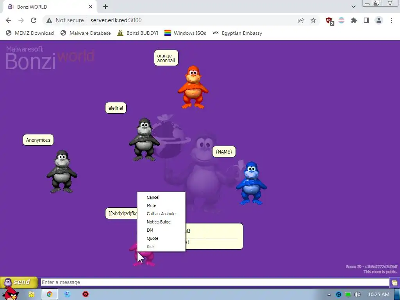The image size is (400, 300).
Task: Open the blue C taskbar app
Action: click(x=67, y=295)
